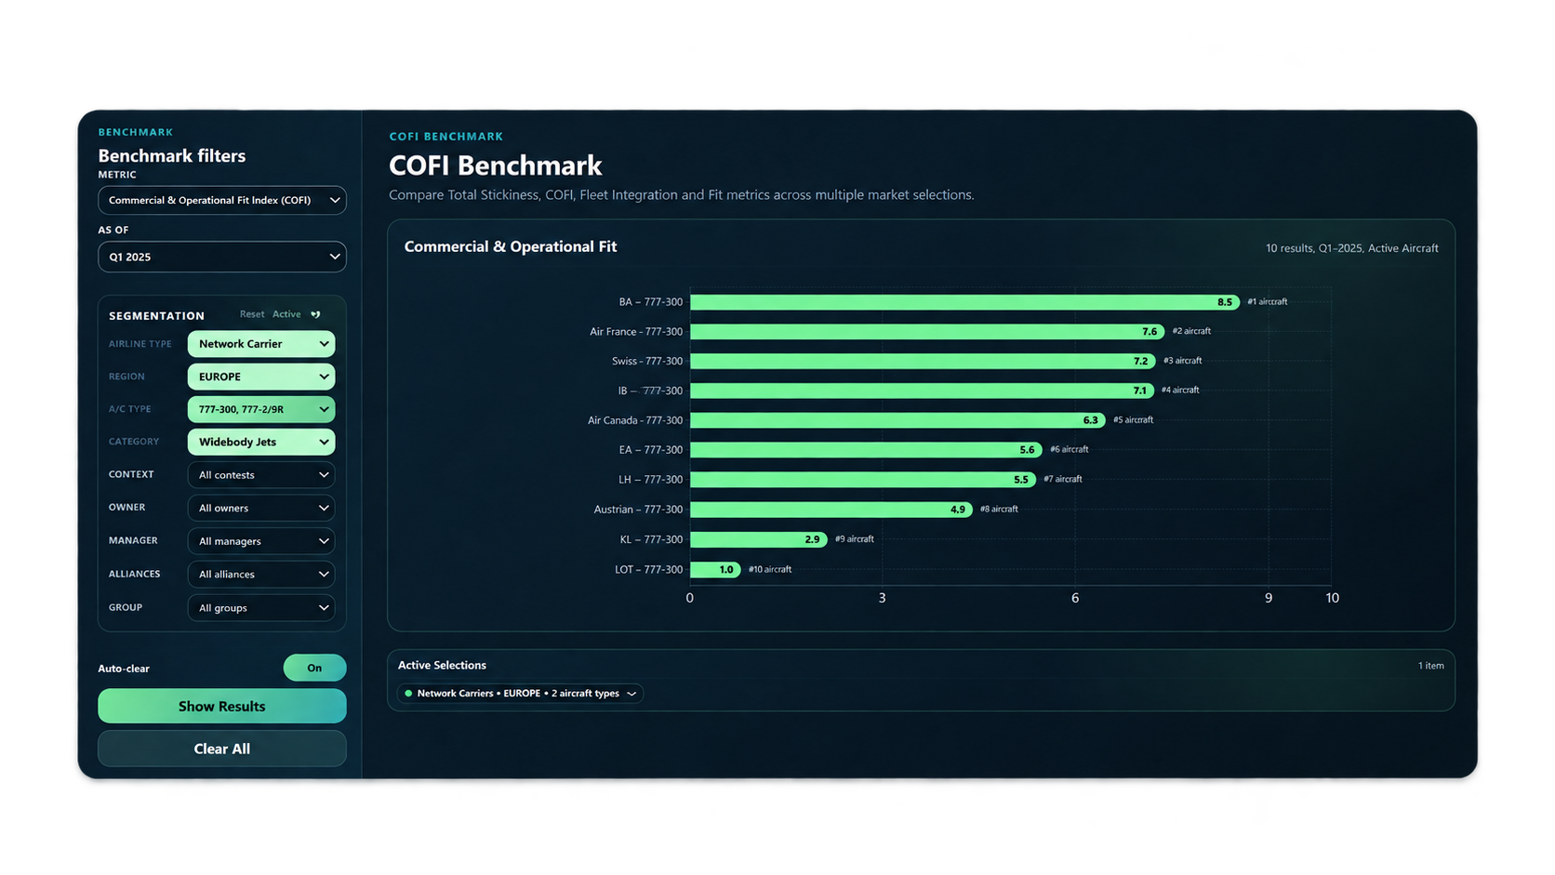Screen dimensions: 1555x875
Task: Click the Show Results button
Action: 222,707
